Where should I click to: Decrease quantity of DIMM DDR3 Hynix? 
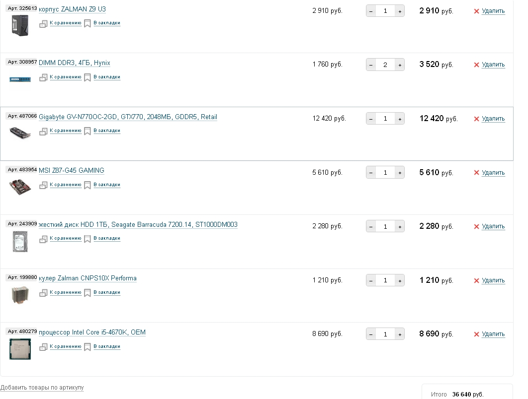pyautogui.click(x=371, y=65)
